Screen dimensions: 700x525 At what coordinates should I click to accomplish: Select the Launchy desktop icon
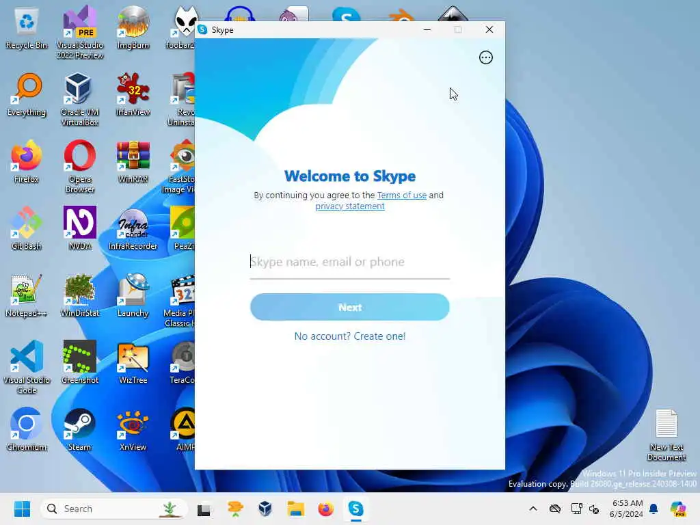coord(133,296)
